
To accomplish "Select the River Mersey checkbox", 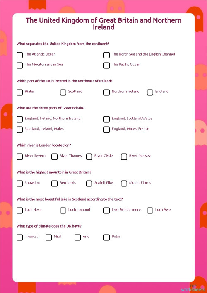I will coord(124,157).
